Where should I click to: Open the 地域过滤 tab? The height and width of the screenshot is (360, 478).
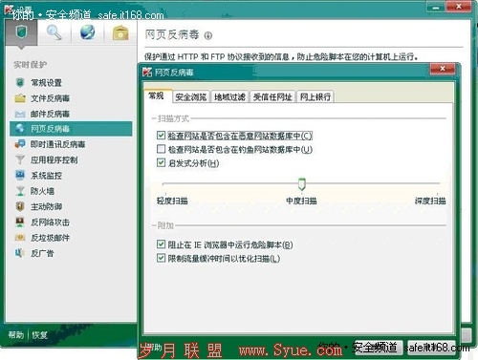(x=229, y=96)
